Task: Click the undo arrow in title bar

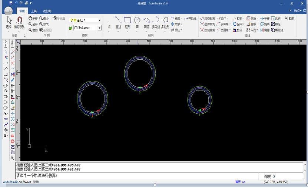Action: point(16,3)
